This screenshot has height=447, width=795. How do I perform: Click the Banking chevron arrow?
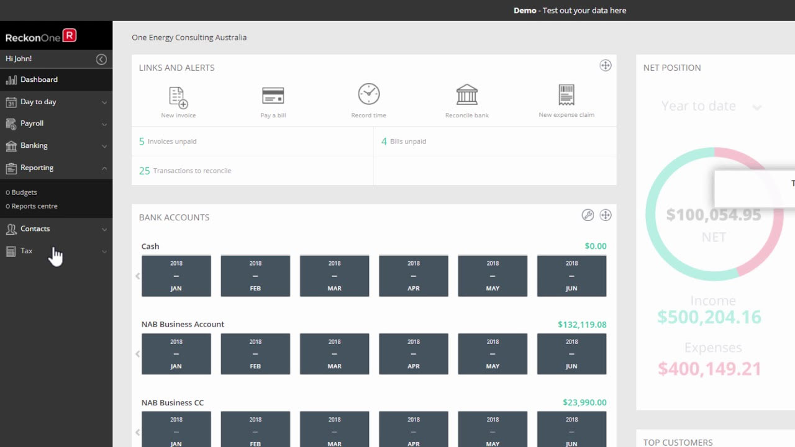click(x=104, y=147)
